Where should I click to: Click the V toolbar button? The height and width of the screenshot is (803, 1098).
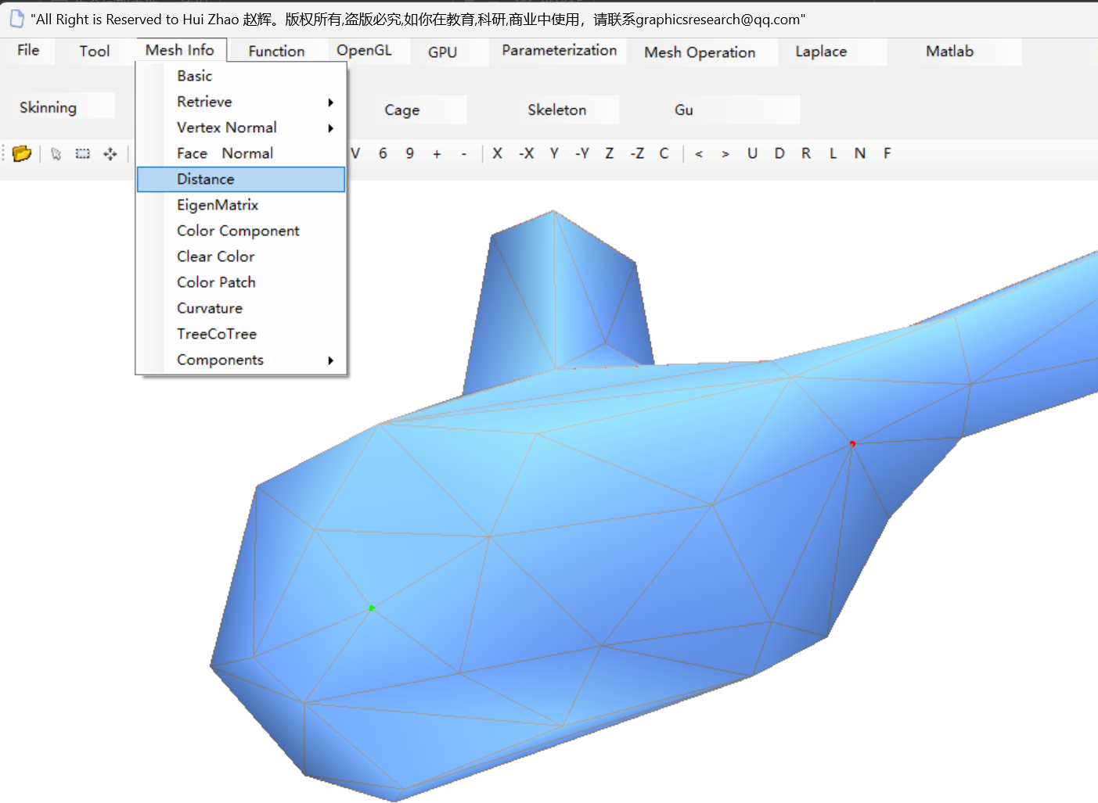[355, 153]
